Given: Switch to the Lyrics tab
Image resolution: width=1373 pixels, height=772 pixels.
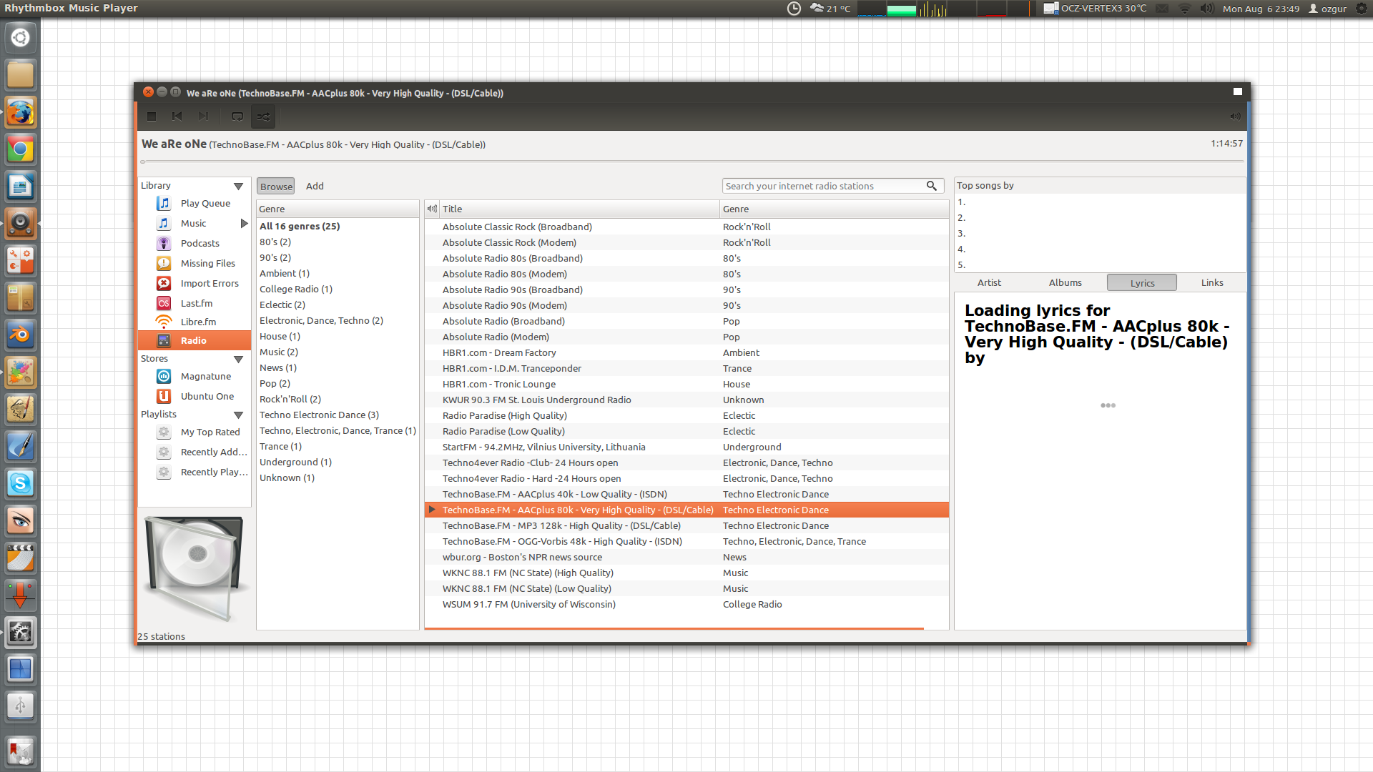Looking at the screenshot, I should 1142,283.
